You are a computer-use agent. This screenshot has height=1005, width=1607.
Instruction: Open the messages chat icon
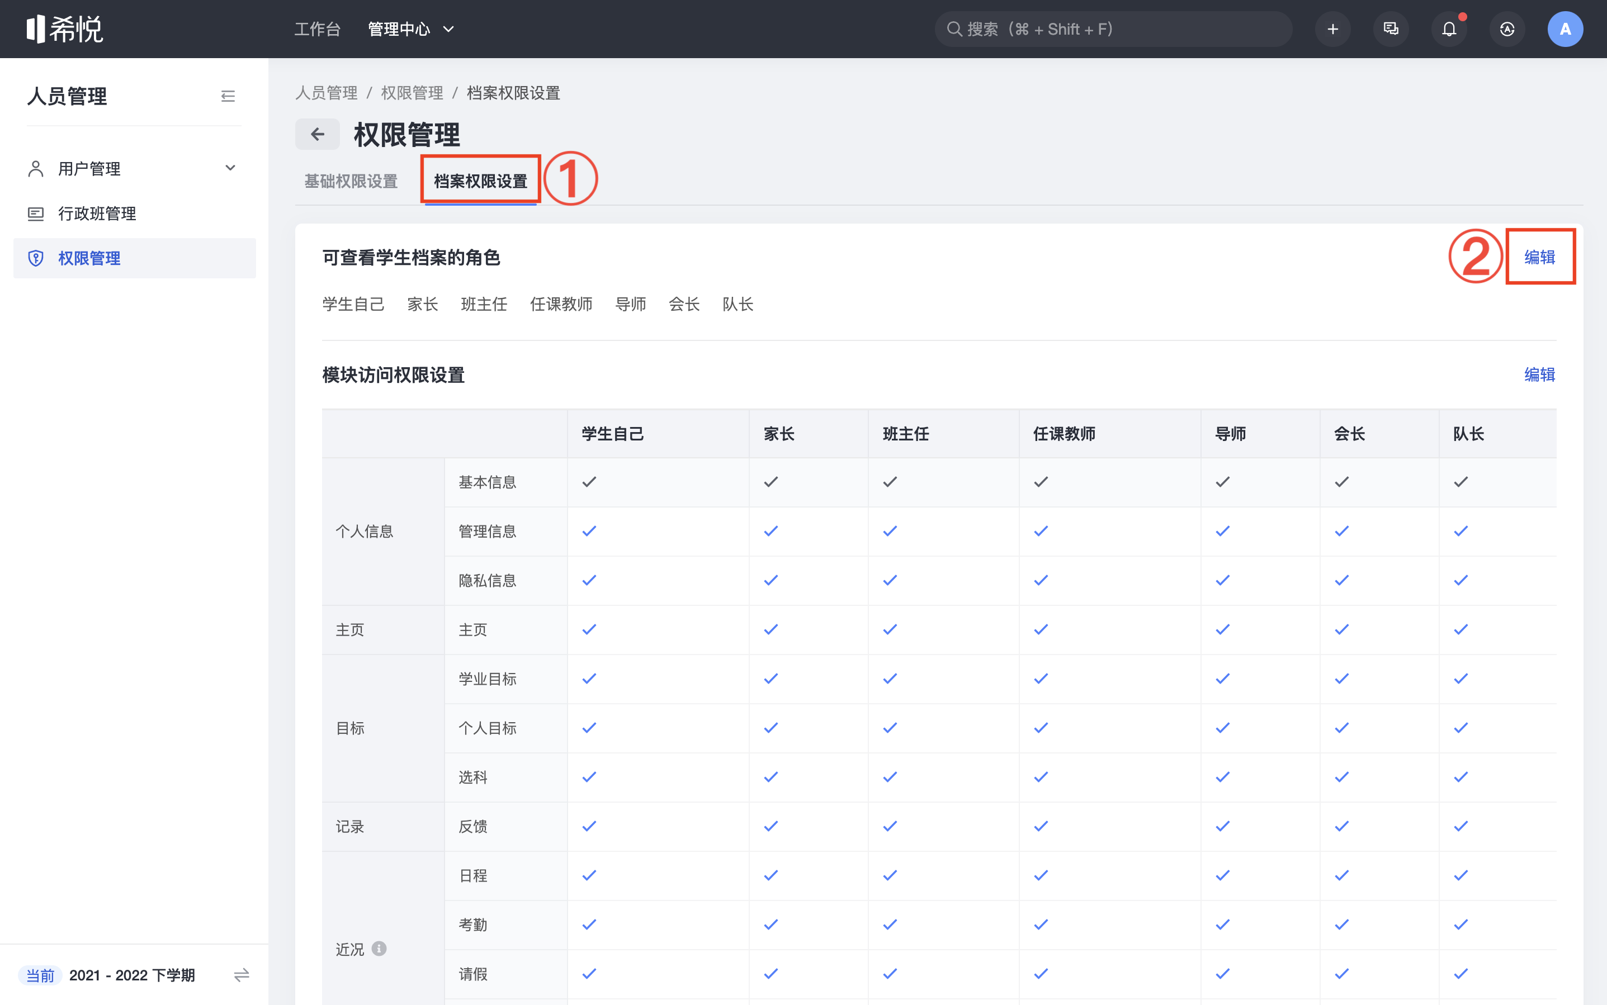pyautogui.click(x=1390, y=29)
